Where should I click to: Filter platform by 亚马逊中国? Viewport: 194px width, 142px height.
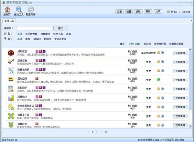point(60,39)
